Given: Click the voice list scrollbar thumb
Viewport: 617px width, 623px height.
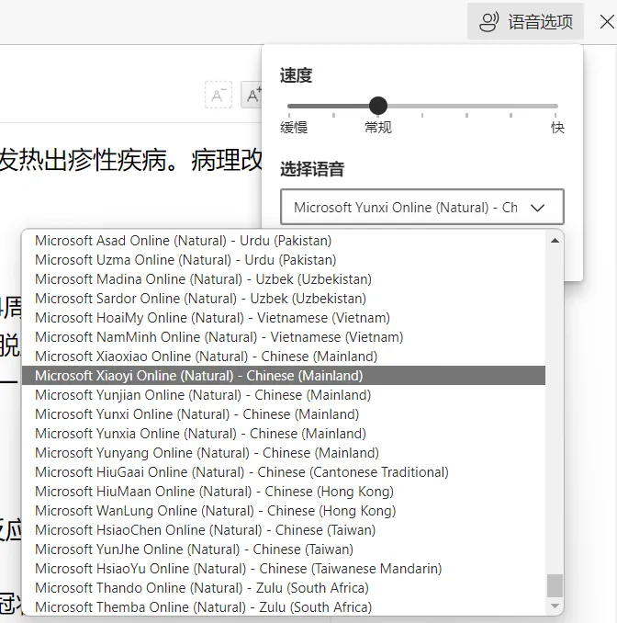Looking at the screenshot, I should coord(555,585).
